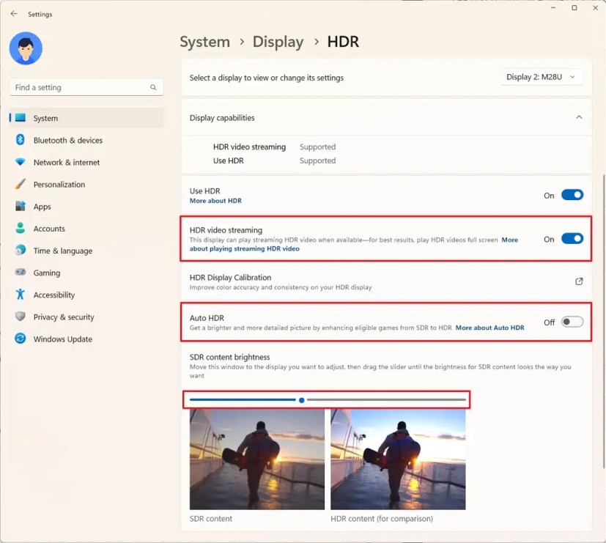The width and height of the screenshot is (606, 543).
Task: Launch HDR Display Calibration via external link icon
Action: pos(578,281)
